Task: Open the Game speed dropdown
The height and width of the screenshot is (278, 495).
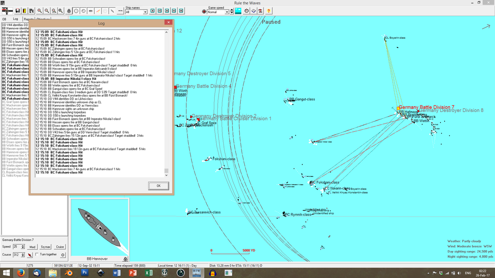Action: coord(227,11)
